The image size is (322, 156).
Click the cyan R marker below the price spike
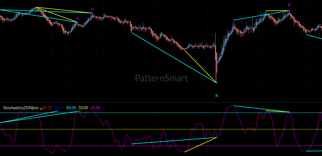click(x=217, y=96)
